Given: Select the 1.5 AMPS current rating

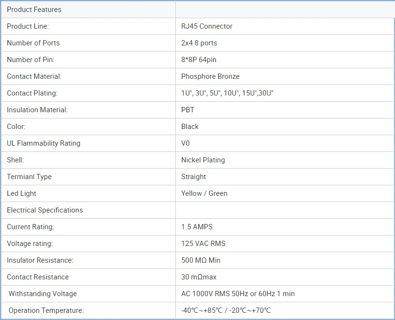Looking at the screenshot, I should point(197,227).
